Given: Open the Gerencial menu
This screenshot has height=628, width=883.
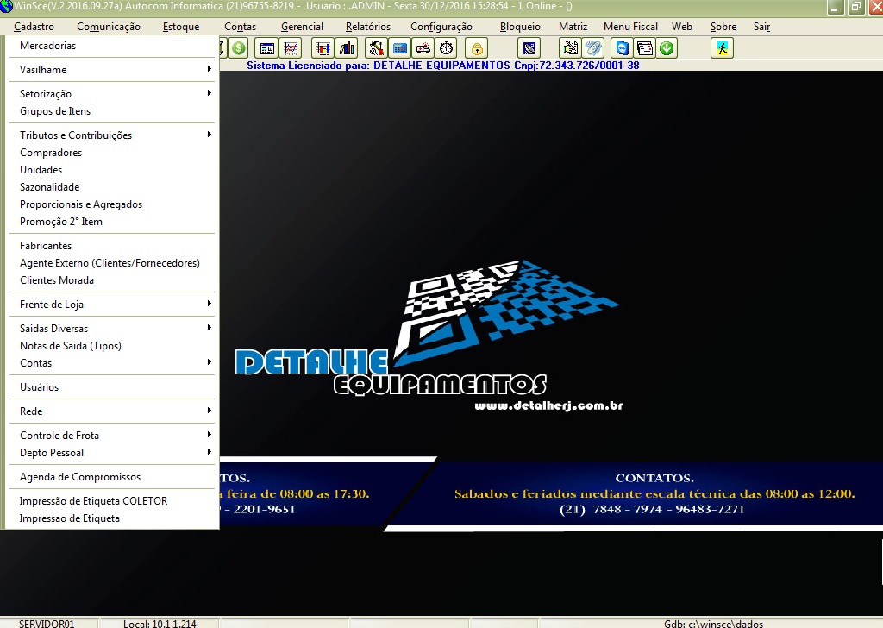Looking at the screenshot, I should (x=302, y=27).
